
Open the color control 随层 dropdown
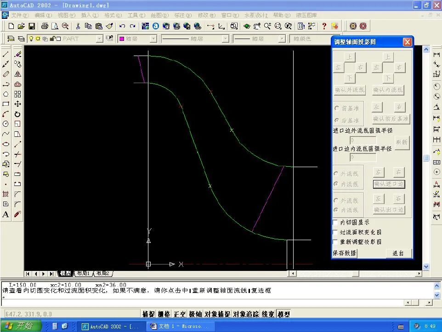coord(153,39)
